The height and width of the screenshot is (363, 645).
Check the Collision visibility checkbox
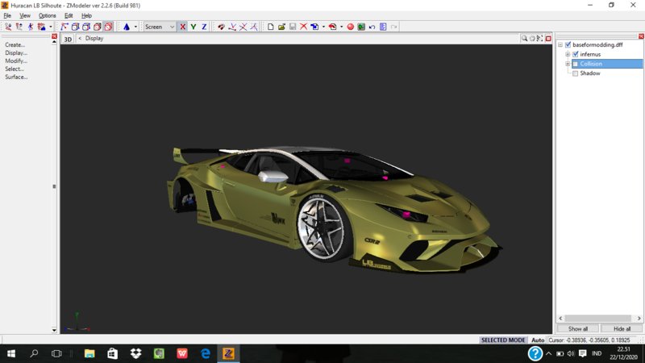coord(576,64)
